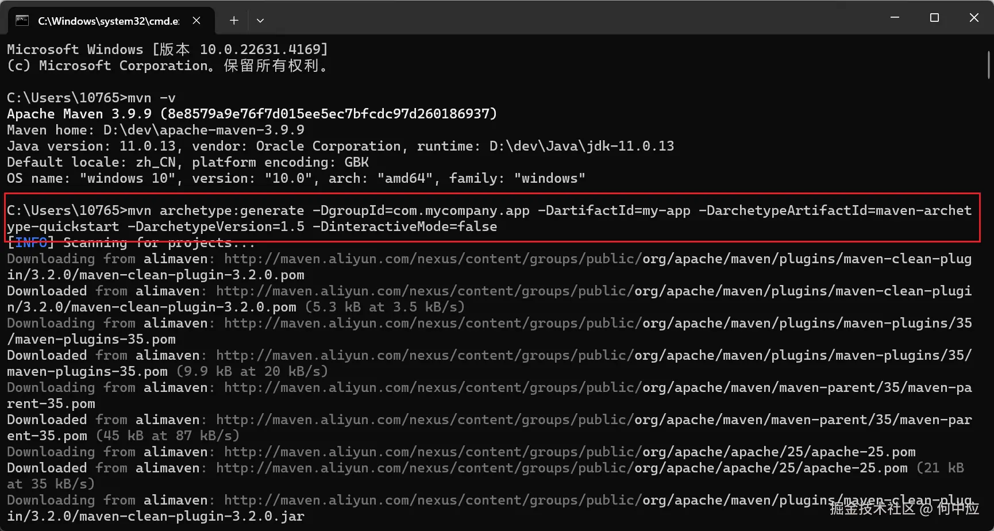Click the 'Microsoft Windows [版本 10.0.22631.4169]' line

point(167,49)
